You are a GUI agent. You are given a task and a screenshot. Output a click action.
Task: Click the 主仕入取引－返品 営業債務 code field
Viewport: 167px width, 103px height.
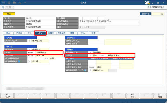[92, 64]
